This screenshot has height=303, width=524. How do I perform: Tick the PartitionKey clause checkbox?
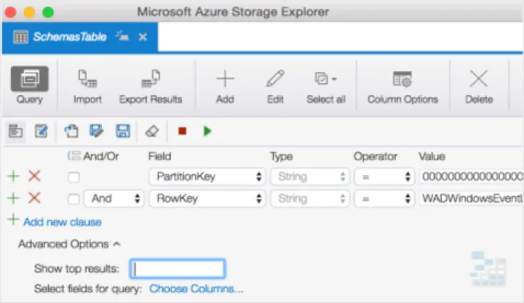[x=74, y=177]
